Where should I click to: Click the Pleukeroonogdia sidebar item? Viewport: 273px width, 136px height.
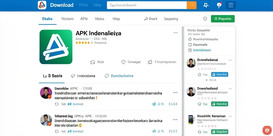pos(203,39)
